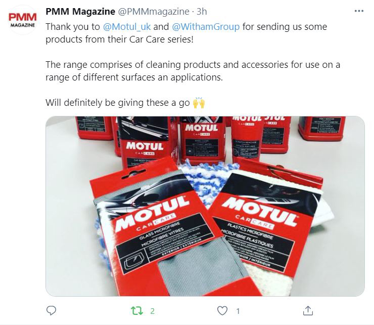This screenshot has height=325, width=374.
Task: Open the @WithamGroup mention link
Action: (206, 26)
